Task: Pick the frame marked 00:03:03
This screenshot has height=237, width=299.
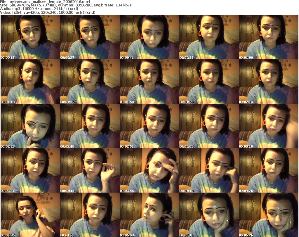Action: pyautogui.click(x=209, y=126)
